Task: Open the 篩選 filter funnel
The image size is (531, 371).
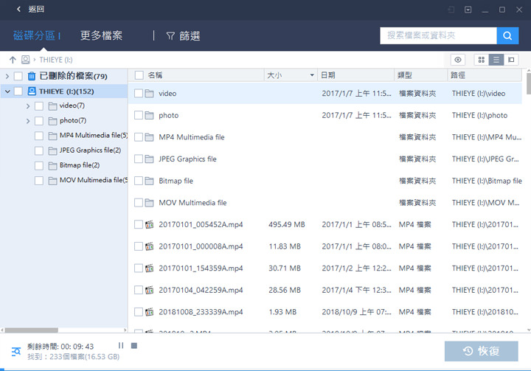Action: [x=183, y=35]
